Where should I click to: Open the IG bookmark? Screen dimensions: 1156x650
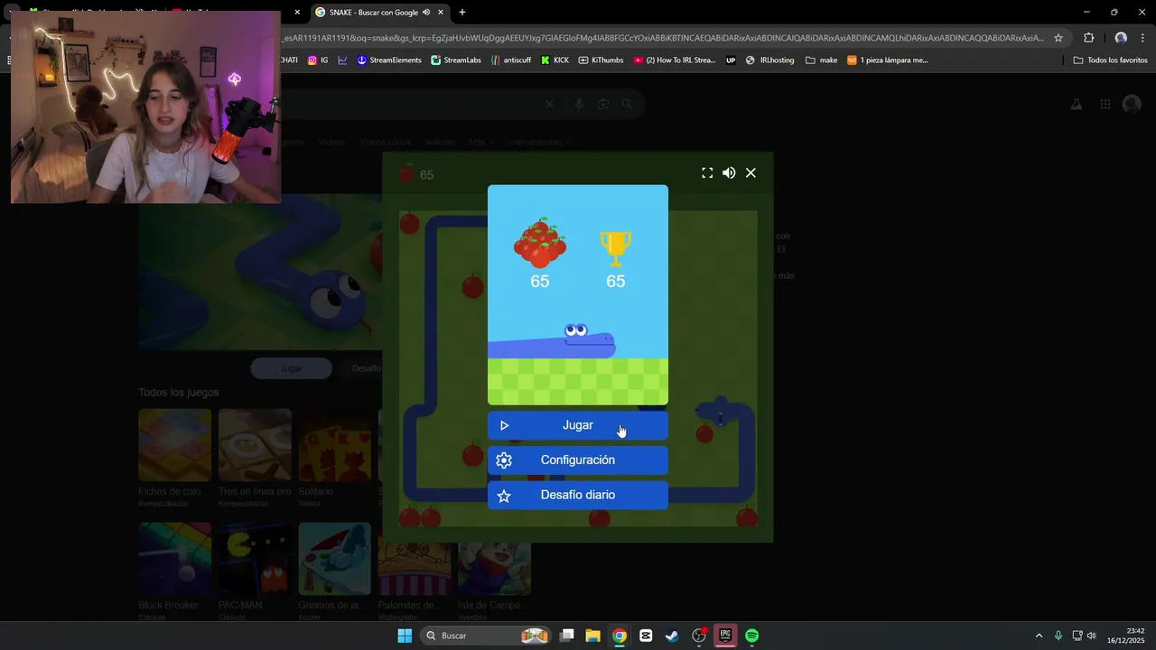[318, 60]
